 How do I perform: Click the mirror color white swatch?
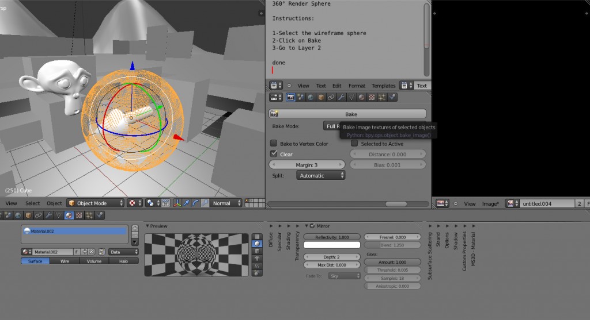click(331, 245)
